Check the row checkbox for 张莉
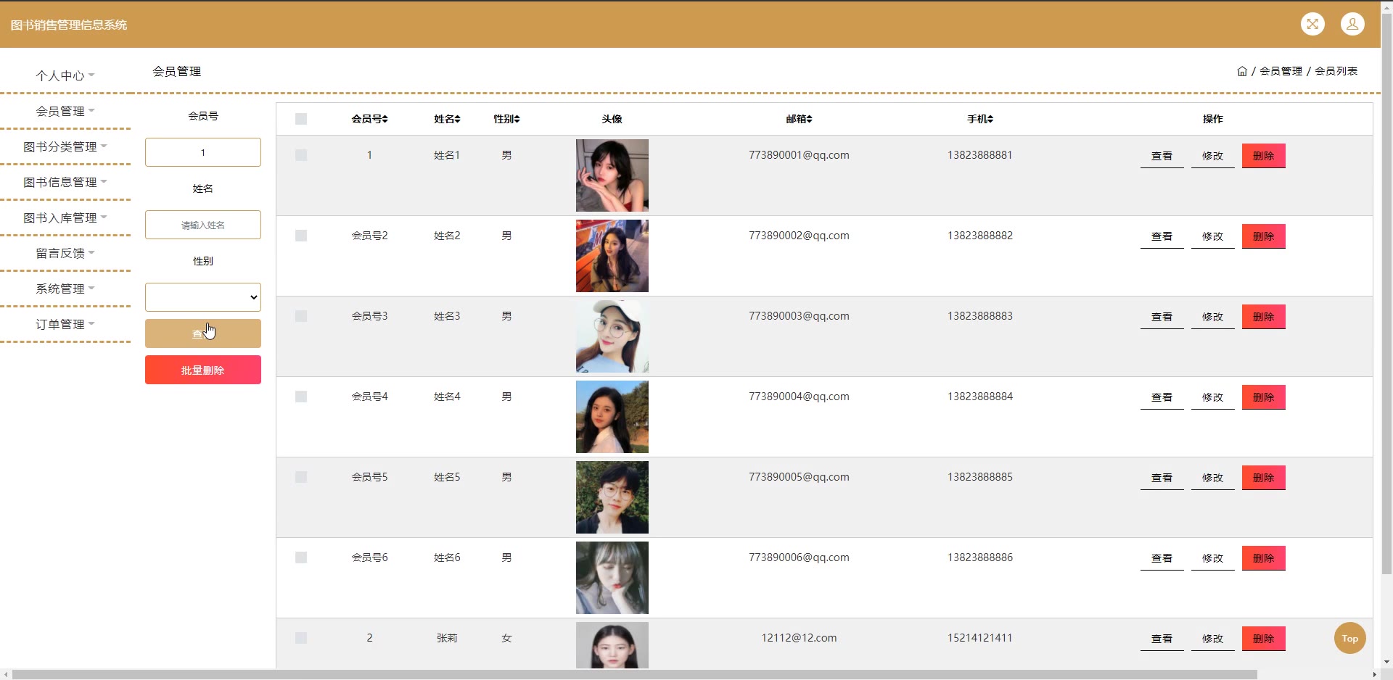This screenshot has height=680, width=1393. (301, 638)
